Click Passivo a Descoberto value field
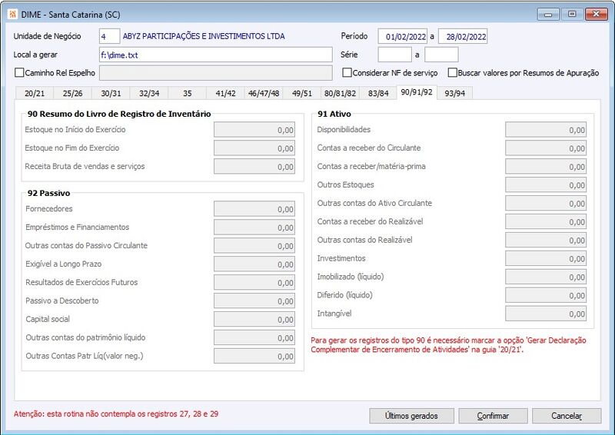 [254, 301]
